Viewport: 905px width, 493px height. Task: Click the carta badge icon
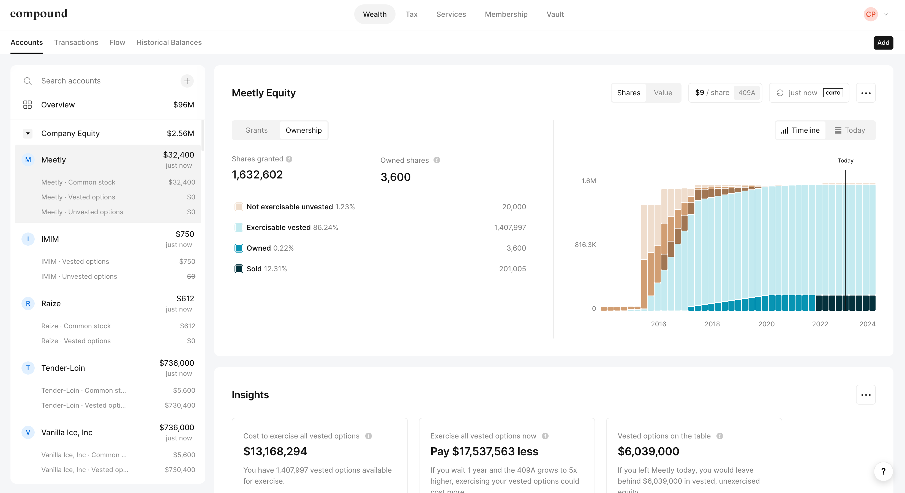833,93
